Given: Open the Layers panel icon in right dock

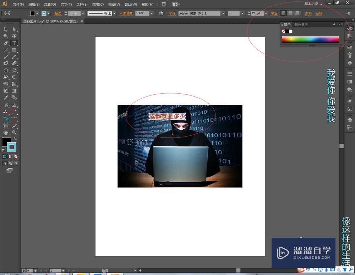Looking at the screenshot, I should (350, 120).
